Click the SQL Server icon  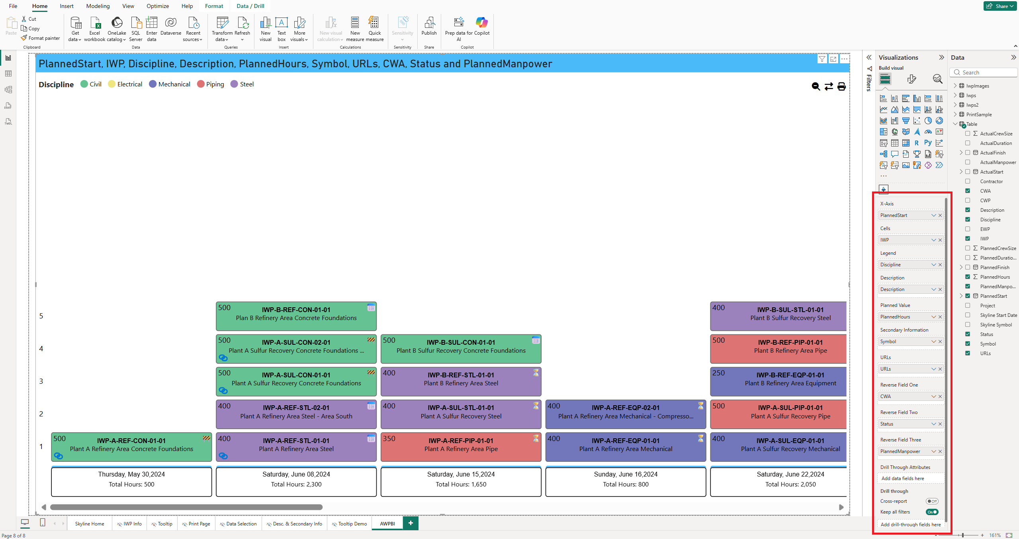coord(136,29)
